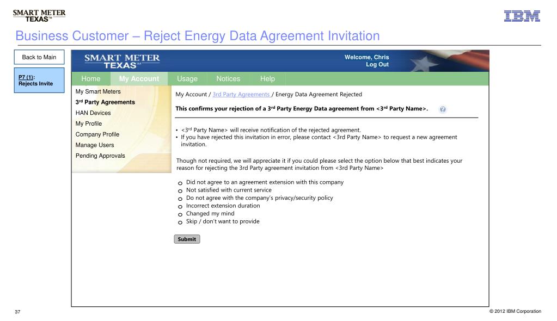Switch to the Usage tab

point(187,79)
